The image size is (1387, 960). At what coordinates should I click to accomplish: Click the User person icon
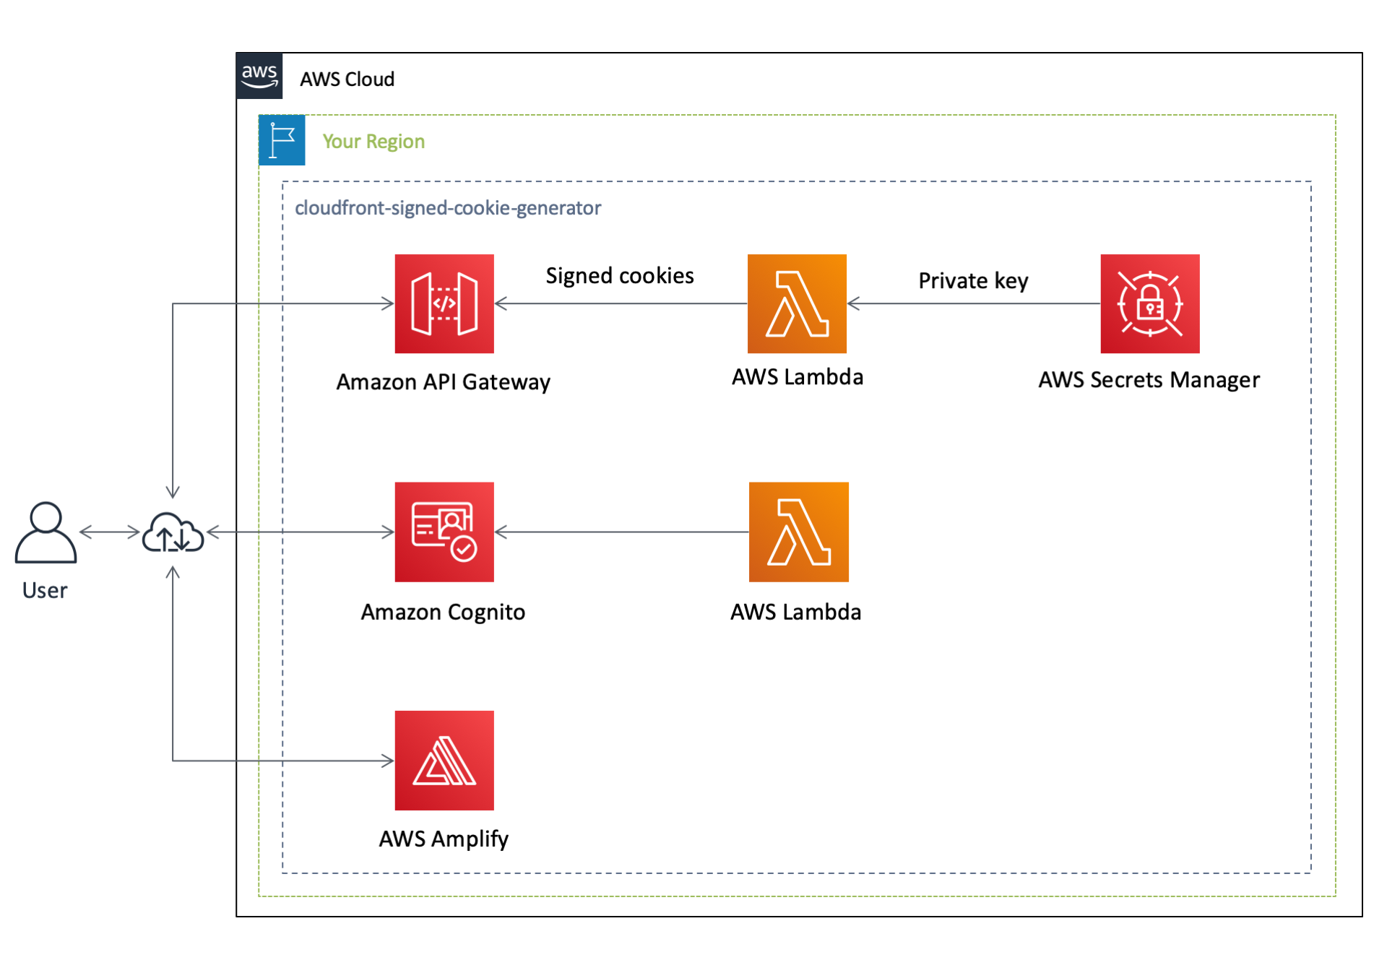coord(46,532)
